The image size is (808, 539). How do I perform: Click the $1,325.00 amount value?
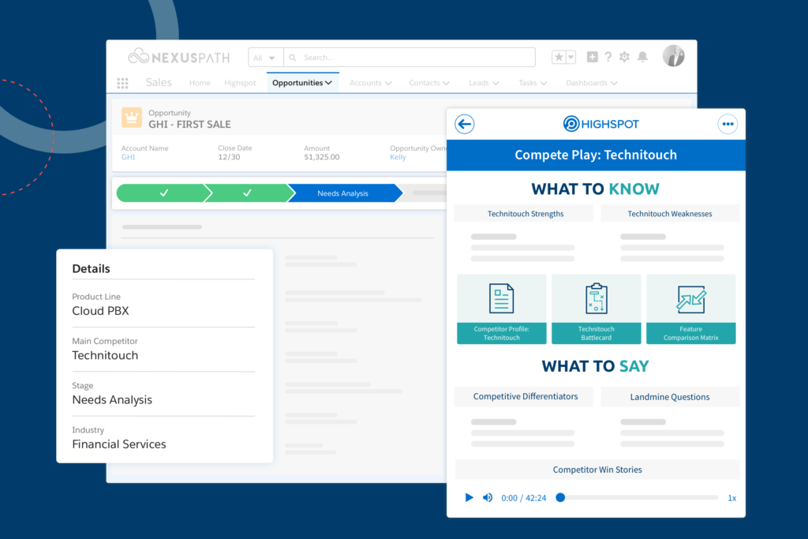click(x=322, y=157)
